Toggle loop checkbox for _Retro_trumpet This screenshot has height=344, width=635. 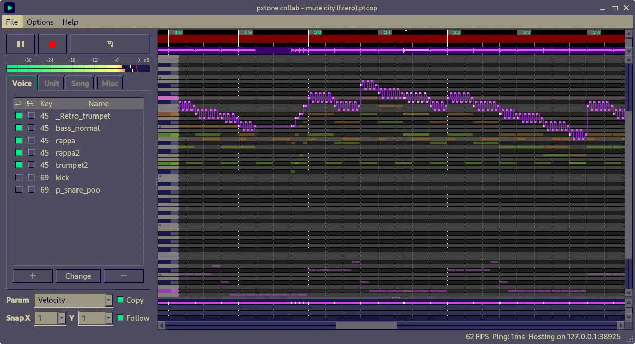click(19, 116)
